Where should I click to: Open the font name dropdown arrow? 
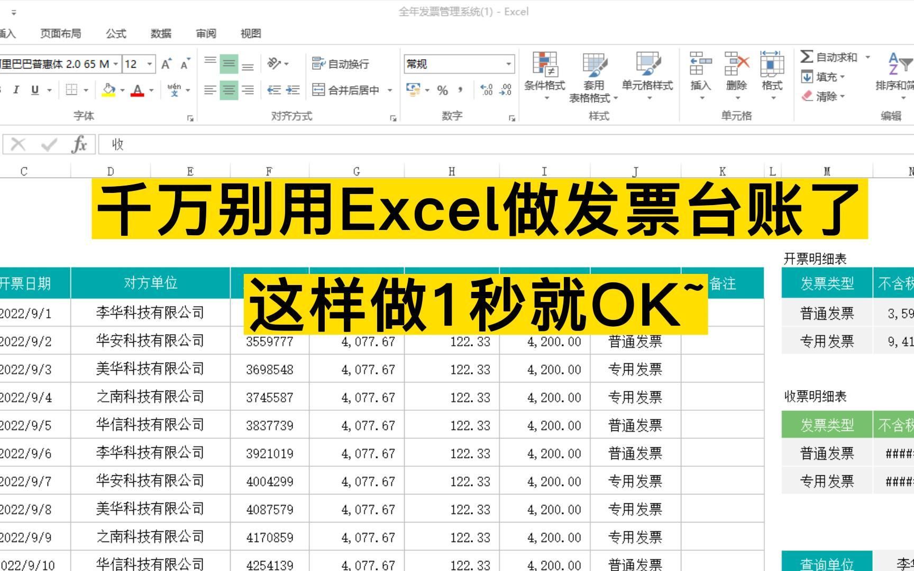pos(116,64)
